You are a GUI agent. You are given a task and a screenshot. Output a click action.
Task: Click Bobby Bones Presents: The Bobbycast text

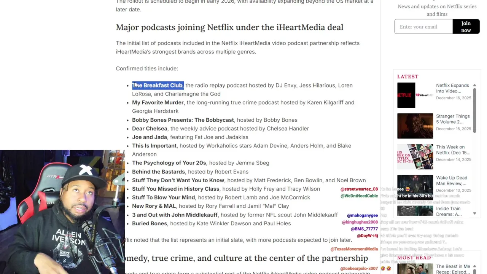(x=183, y=120)
